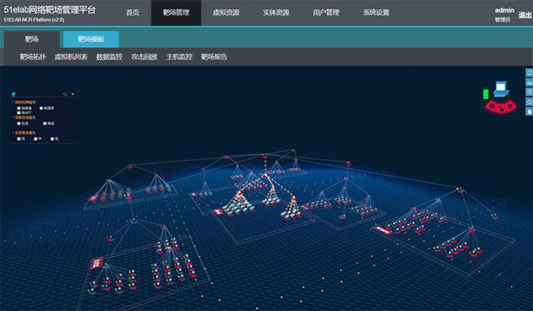Click the magnifier search icon in filter panel
Image resolution: width=533 pixels, height=311 pixels.
(65, 94)
